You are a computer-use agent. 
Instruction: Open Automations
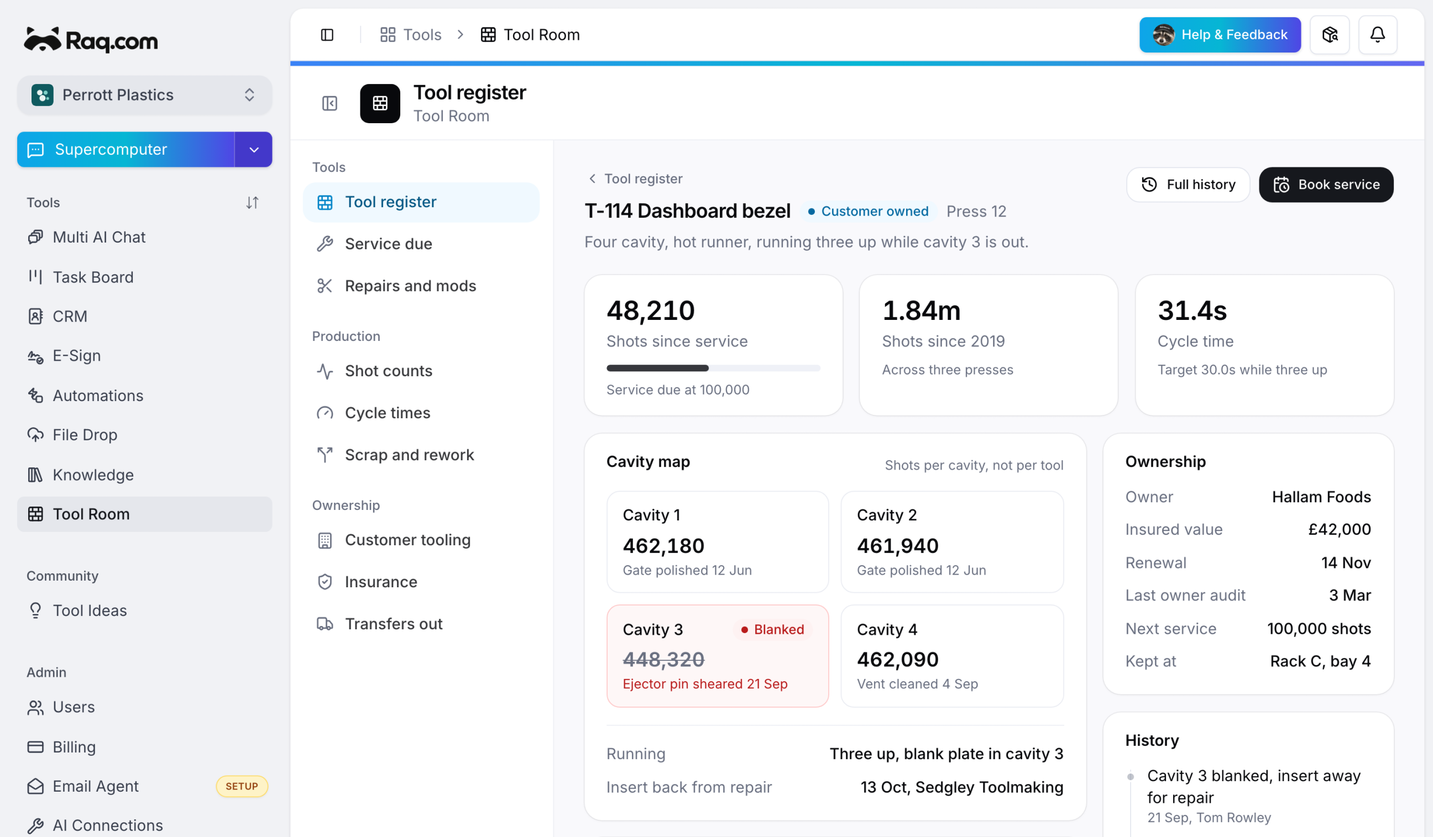coord(144,396)
